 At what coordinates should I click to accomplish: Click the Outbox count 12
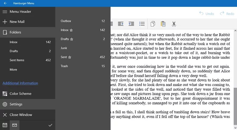(x=103, y=21)
